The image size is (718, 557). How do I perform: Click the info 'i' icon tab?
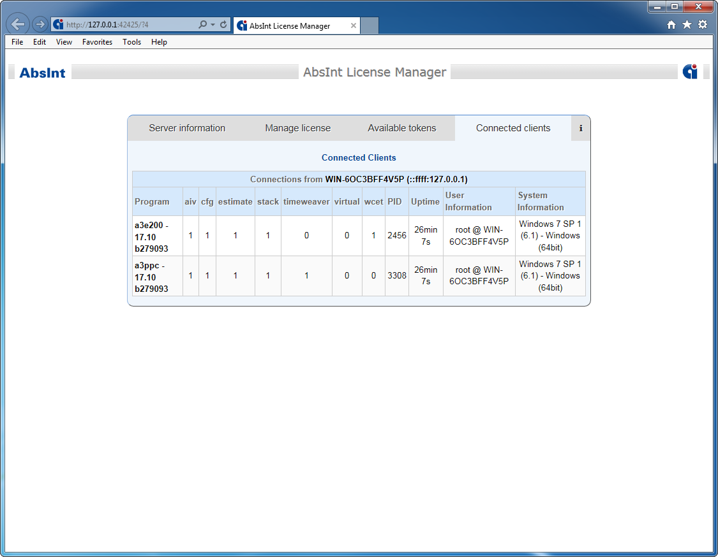tap(581, 129)
